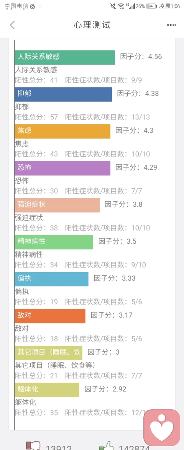Tap the pink heart floating icon
This screenshot has height=450, width=184.
[x=162, y=427]
